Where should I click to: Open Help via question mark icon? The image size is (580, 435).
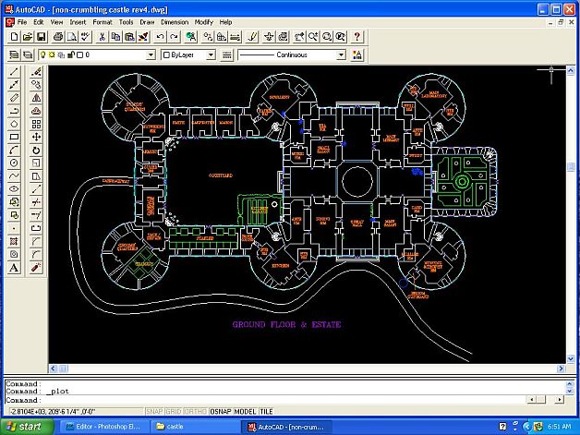point(356,37)
